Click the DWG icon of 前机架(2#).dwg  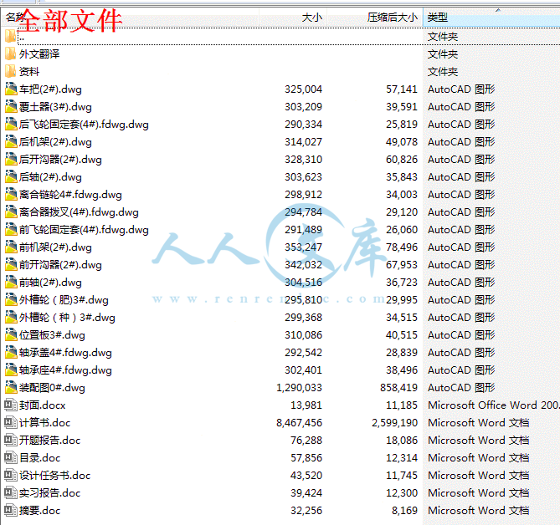click(x=11, y=247)
